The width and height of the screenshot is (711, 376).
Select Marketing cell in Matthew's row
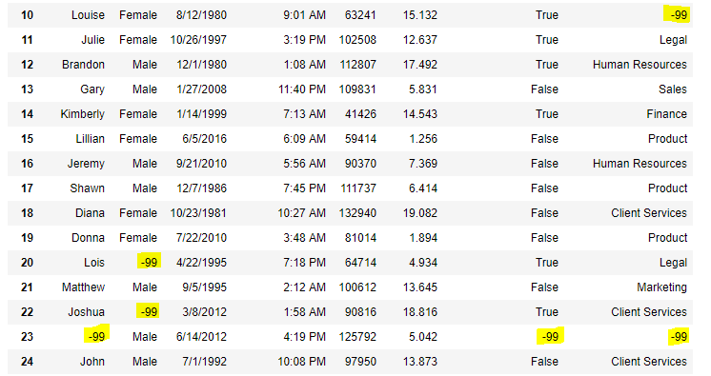(661, 287)
